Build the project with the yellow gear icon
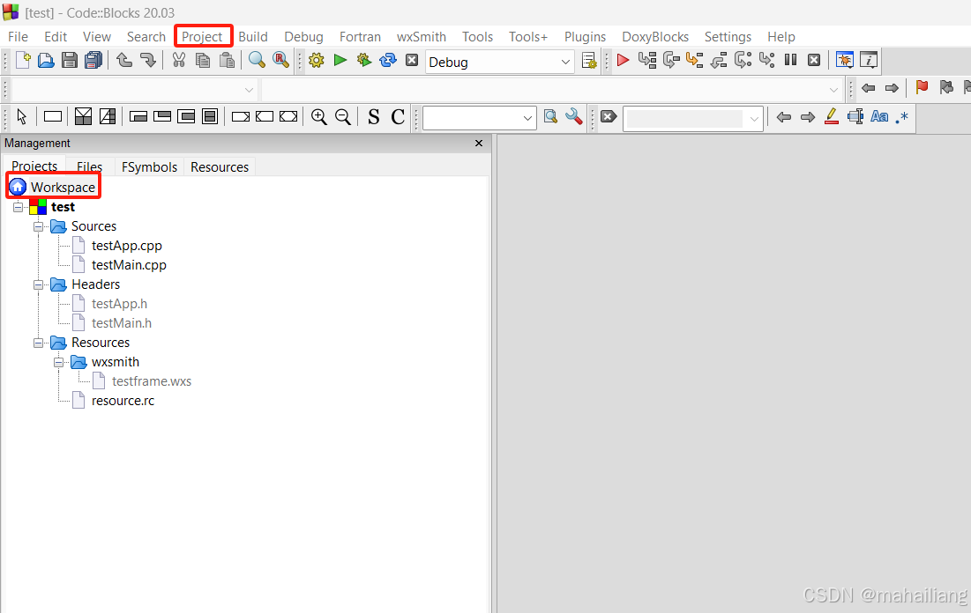 coord(317,60)
